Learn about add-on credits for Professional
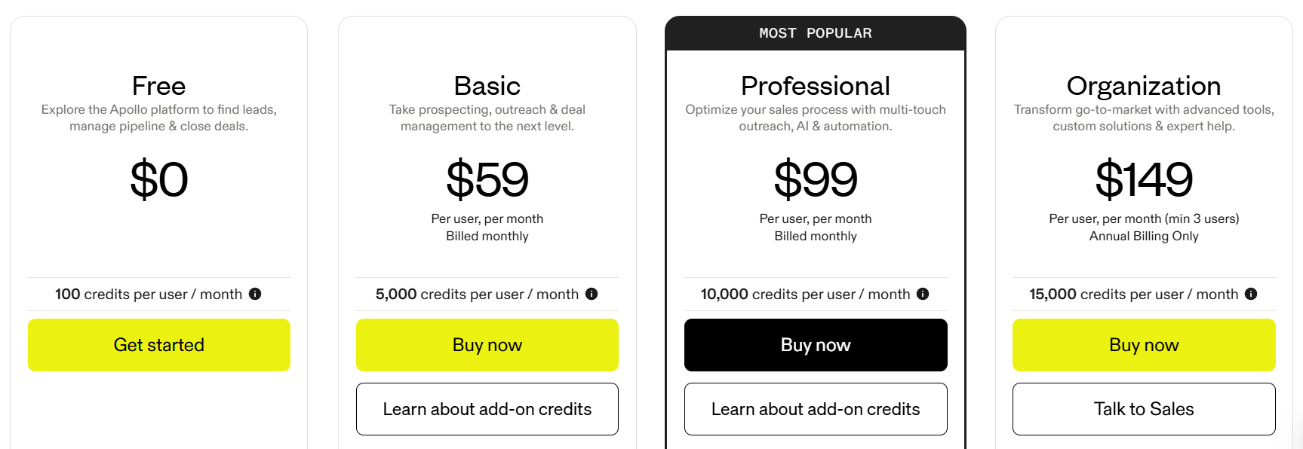 (816, 409)
